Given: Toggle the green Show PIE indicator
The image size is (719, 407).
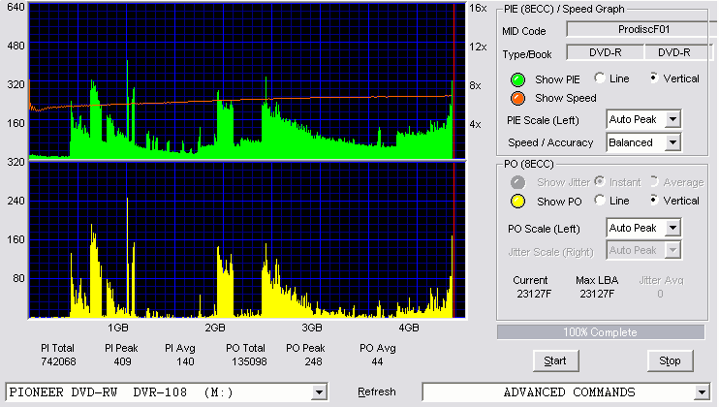Looking at the screenshot, I should [517, 79].
